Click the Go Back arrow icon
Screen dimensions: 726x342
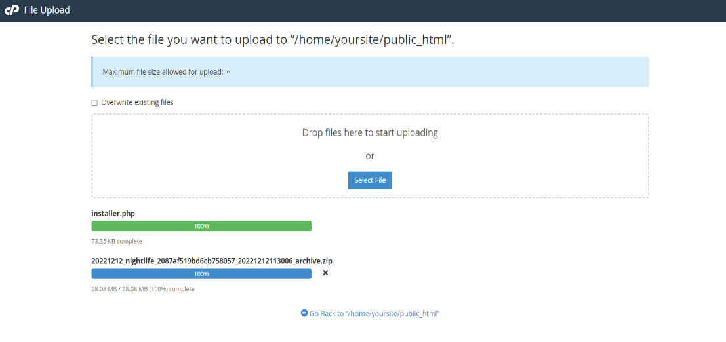(x=304, y=313)
